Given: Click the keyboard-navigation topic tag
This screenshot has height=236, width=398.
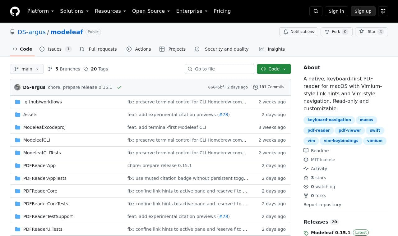Looking at the screenshot, I should 329,120.
